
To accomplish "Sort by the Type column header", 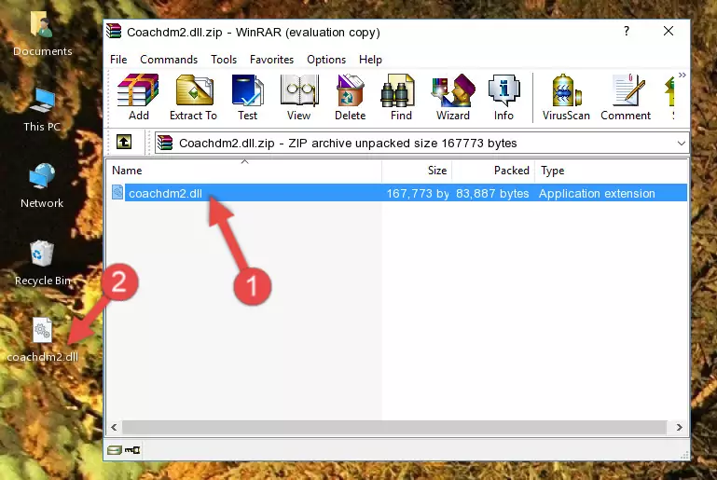I will (x=611, y=171).
